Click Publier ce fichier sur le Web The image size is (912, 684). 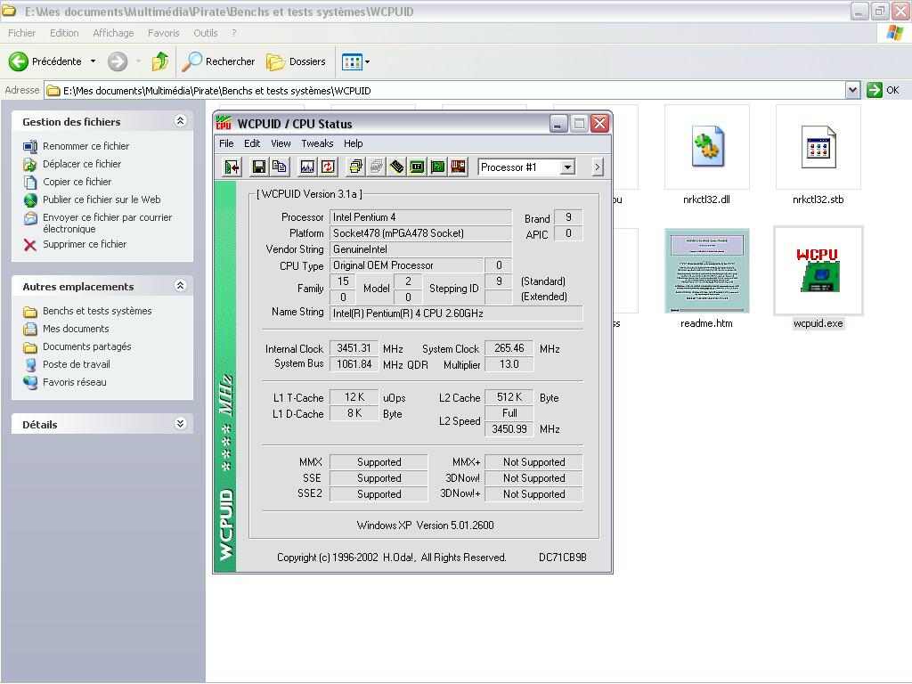pyautogui.click(x=102, y=199)
